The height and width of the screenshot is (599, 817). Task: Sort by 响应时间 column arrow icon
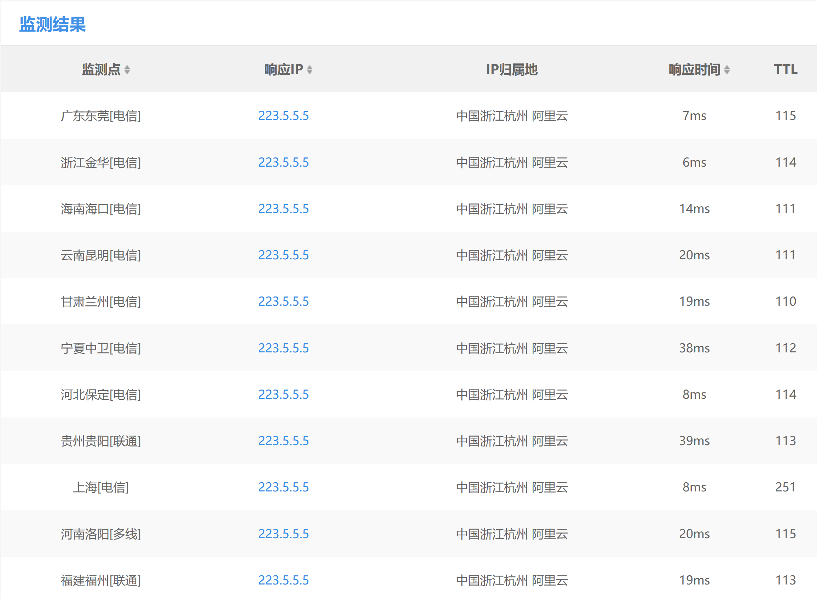click(x=726, y=70)
